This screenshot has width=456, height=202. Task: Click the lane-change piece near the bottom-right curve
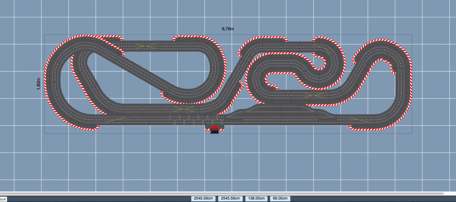(359, 120)
